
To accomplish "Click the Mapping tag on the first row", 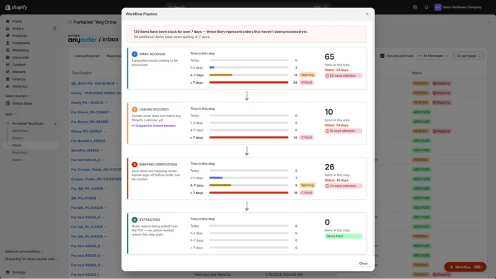I will pos(441,84).
